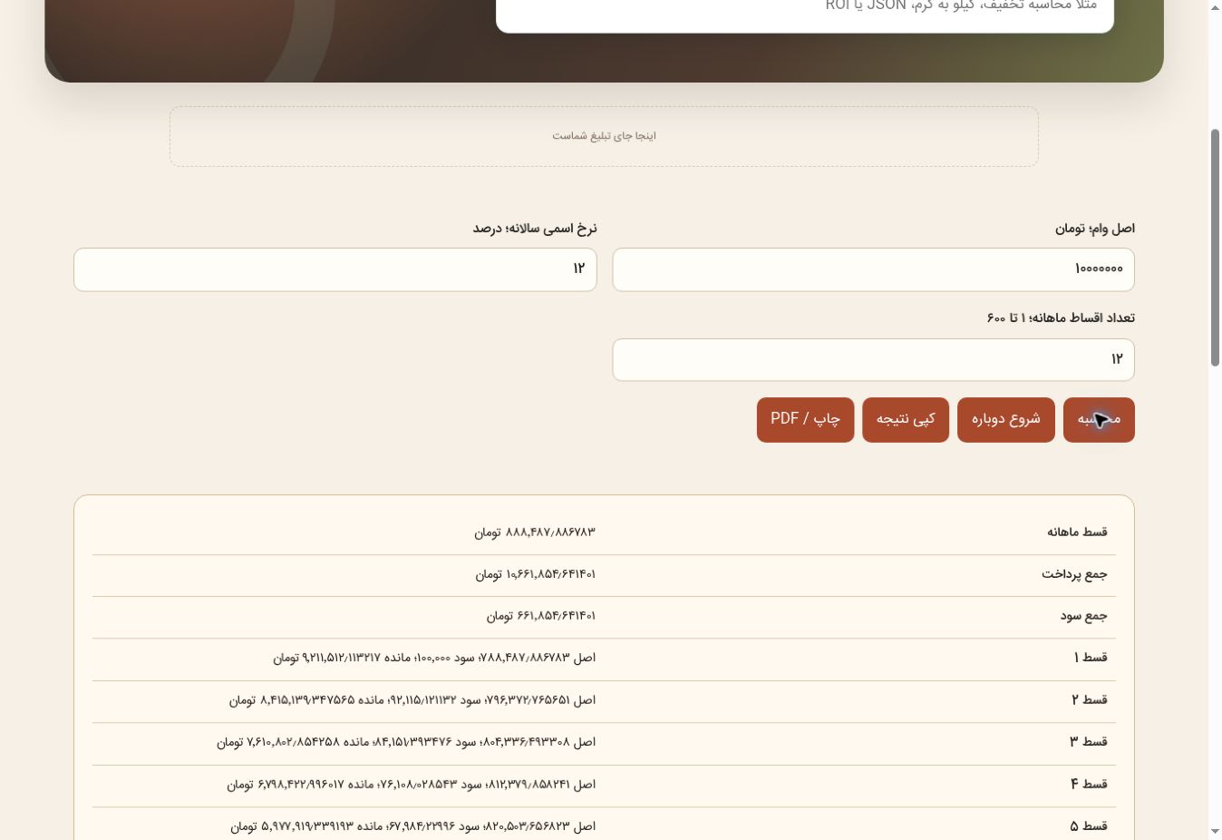
Task: Click the قسط ۳ row label
Action: point(1089,742)
